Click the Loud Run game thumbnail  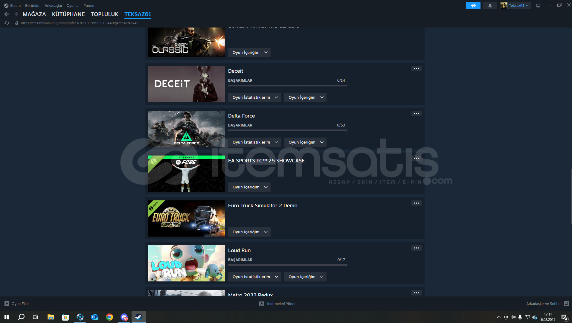coord(186,263)
